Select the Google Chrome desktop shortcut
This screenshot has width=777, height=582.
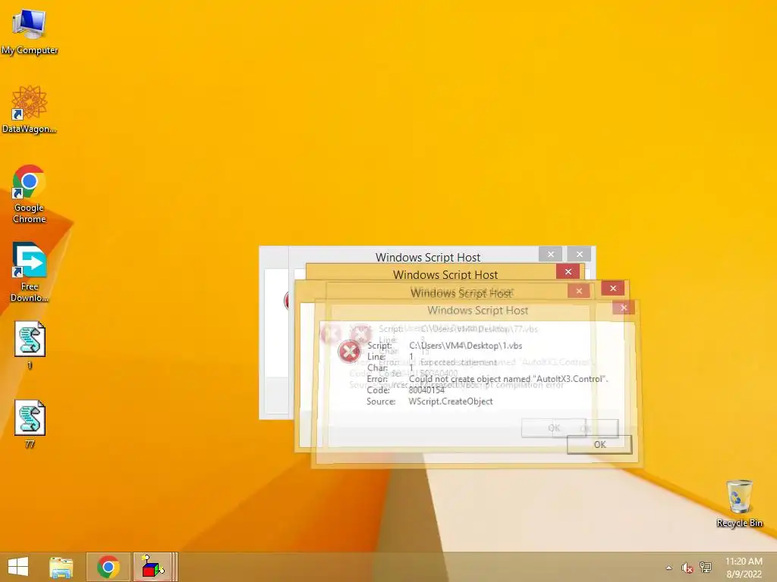tap(30, 194)
